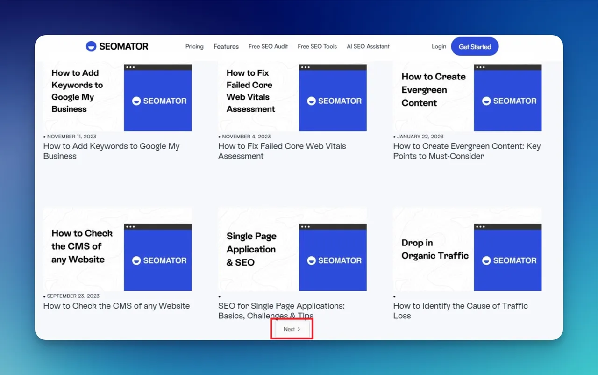Screen dimensions: 598x375
Task: Go to Free SEO Audit
Action: click(268, 46)
